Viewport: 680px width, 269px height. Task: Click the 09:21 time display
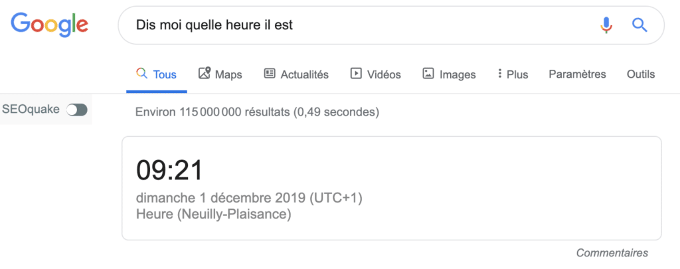click(x=169, y=171)
